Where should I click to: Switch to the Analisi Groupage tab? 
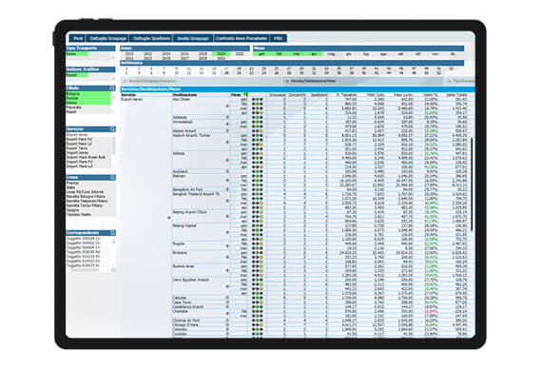[193, 38]
